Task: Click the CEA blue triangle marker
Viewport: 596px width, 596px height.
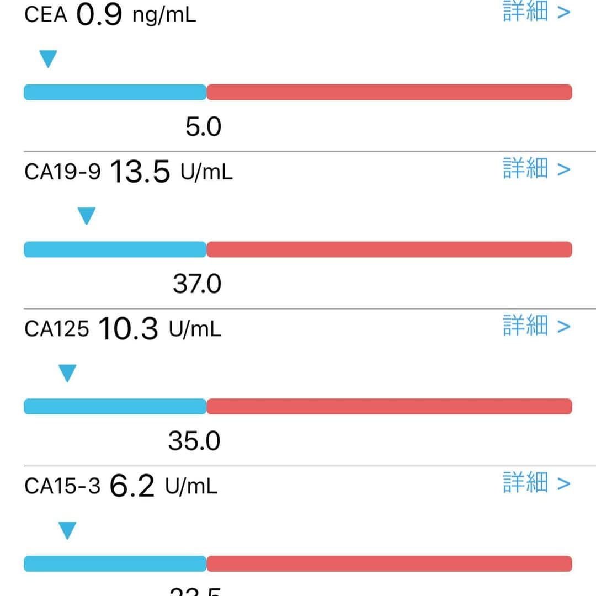Action: (48, 59)
